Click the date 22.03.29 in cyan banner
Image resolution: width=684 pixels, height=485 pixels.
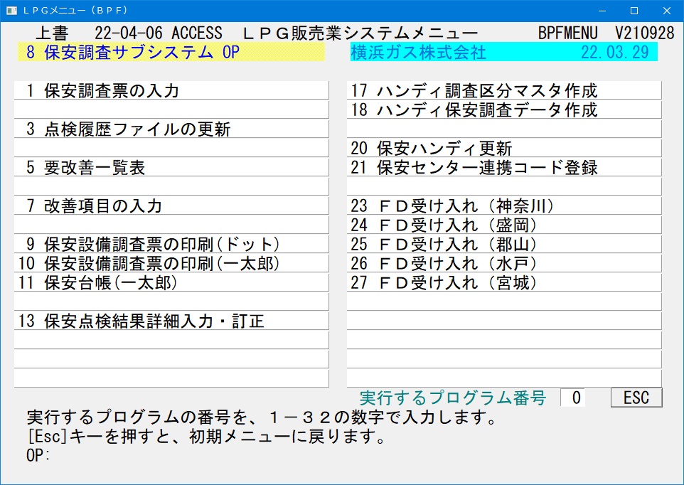tap(615, 52)
